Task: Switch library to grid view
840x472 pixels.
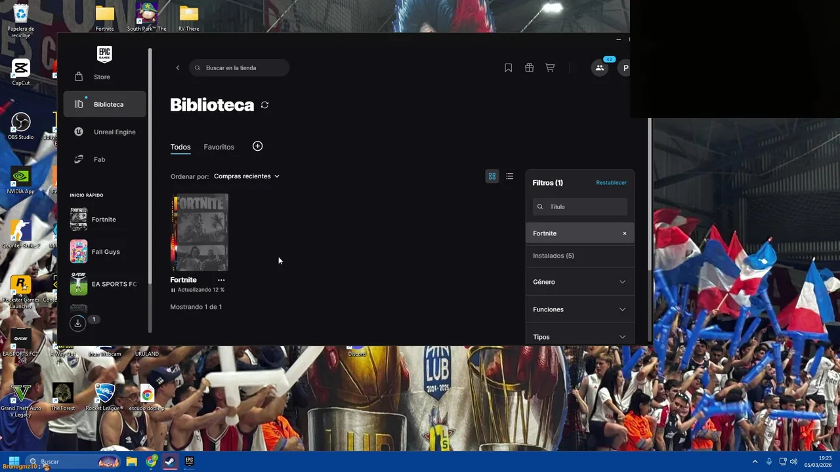Action: pyautogui.click(x=492, y=176)
